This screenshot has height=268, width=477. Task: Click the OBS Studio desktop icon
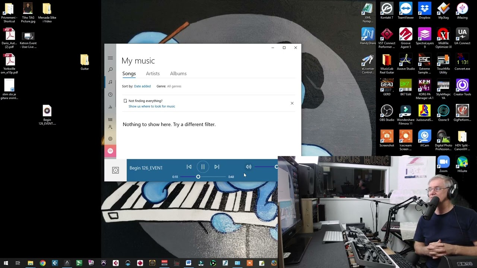click(x=387, y=113)
